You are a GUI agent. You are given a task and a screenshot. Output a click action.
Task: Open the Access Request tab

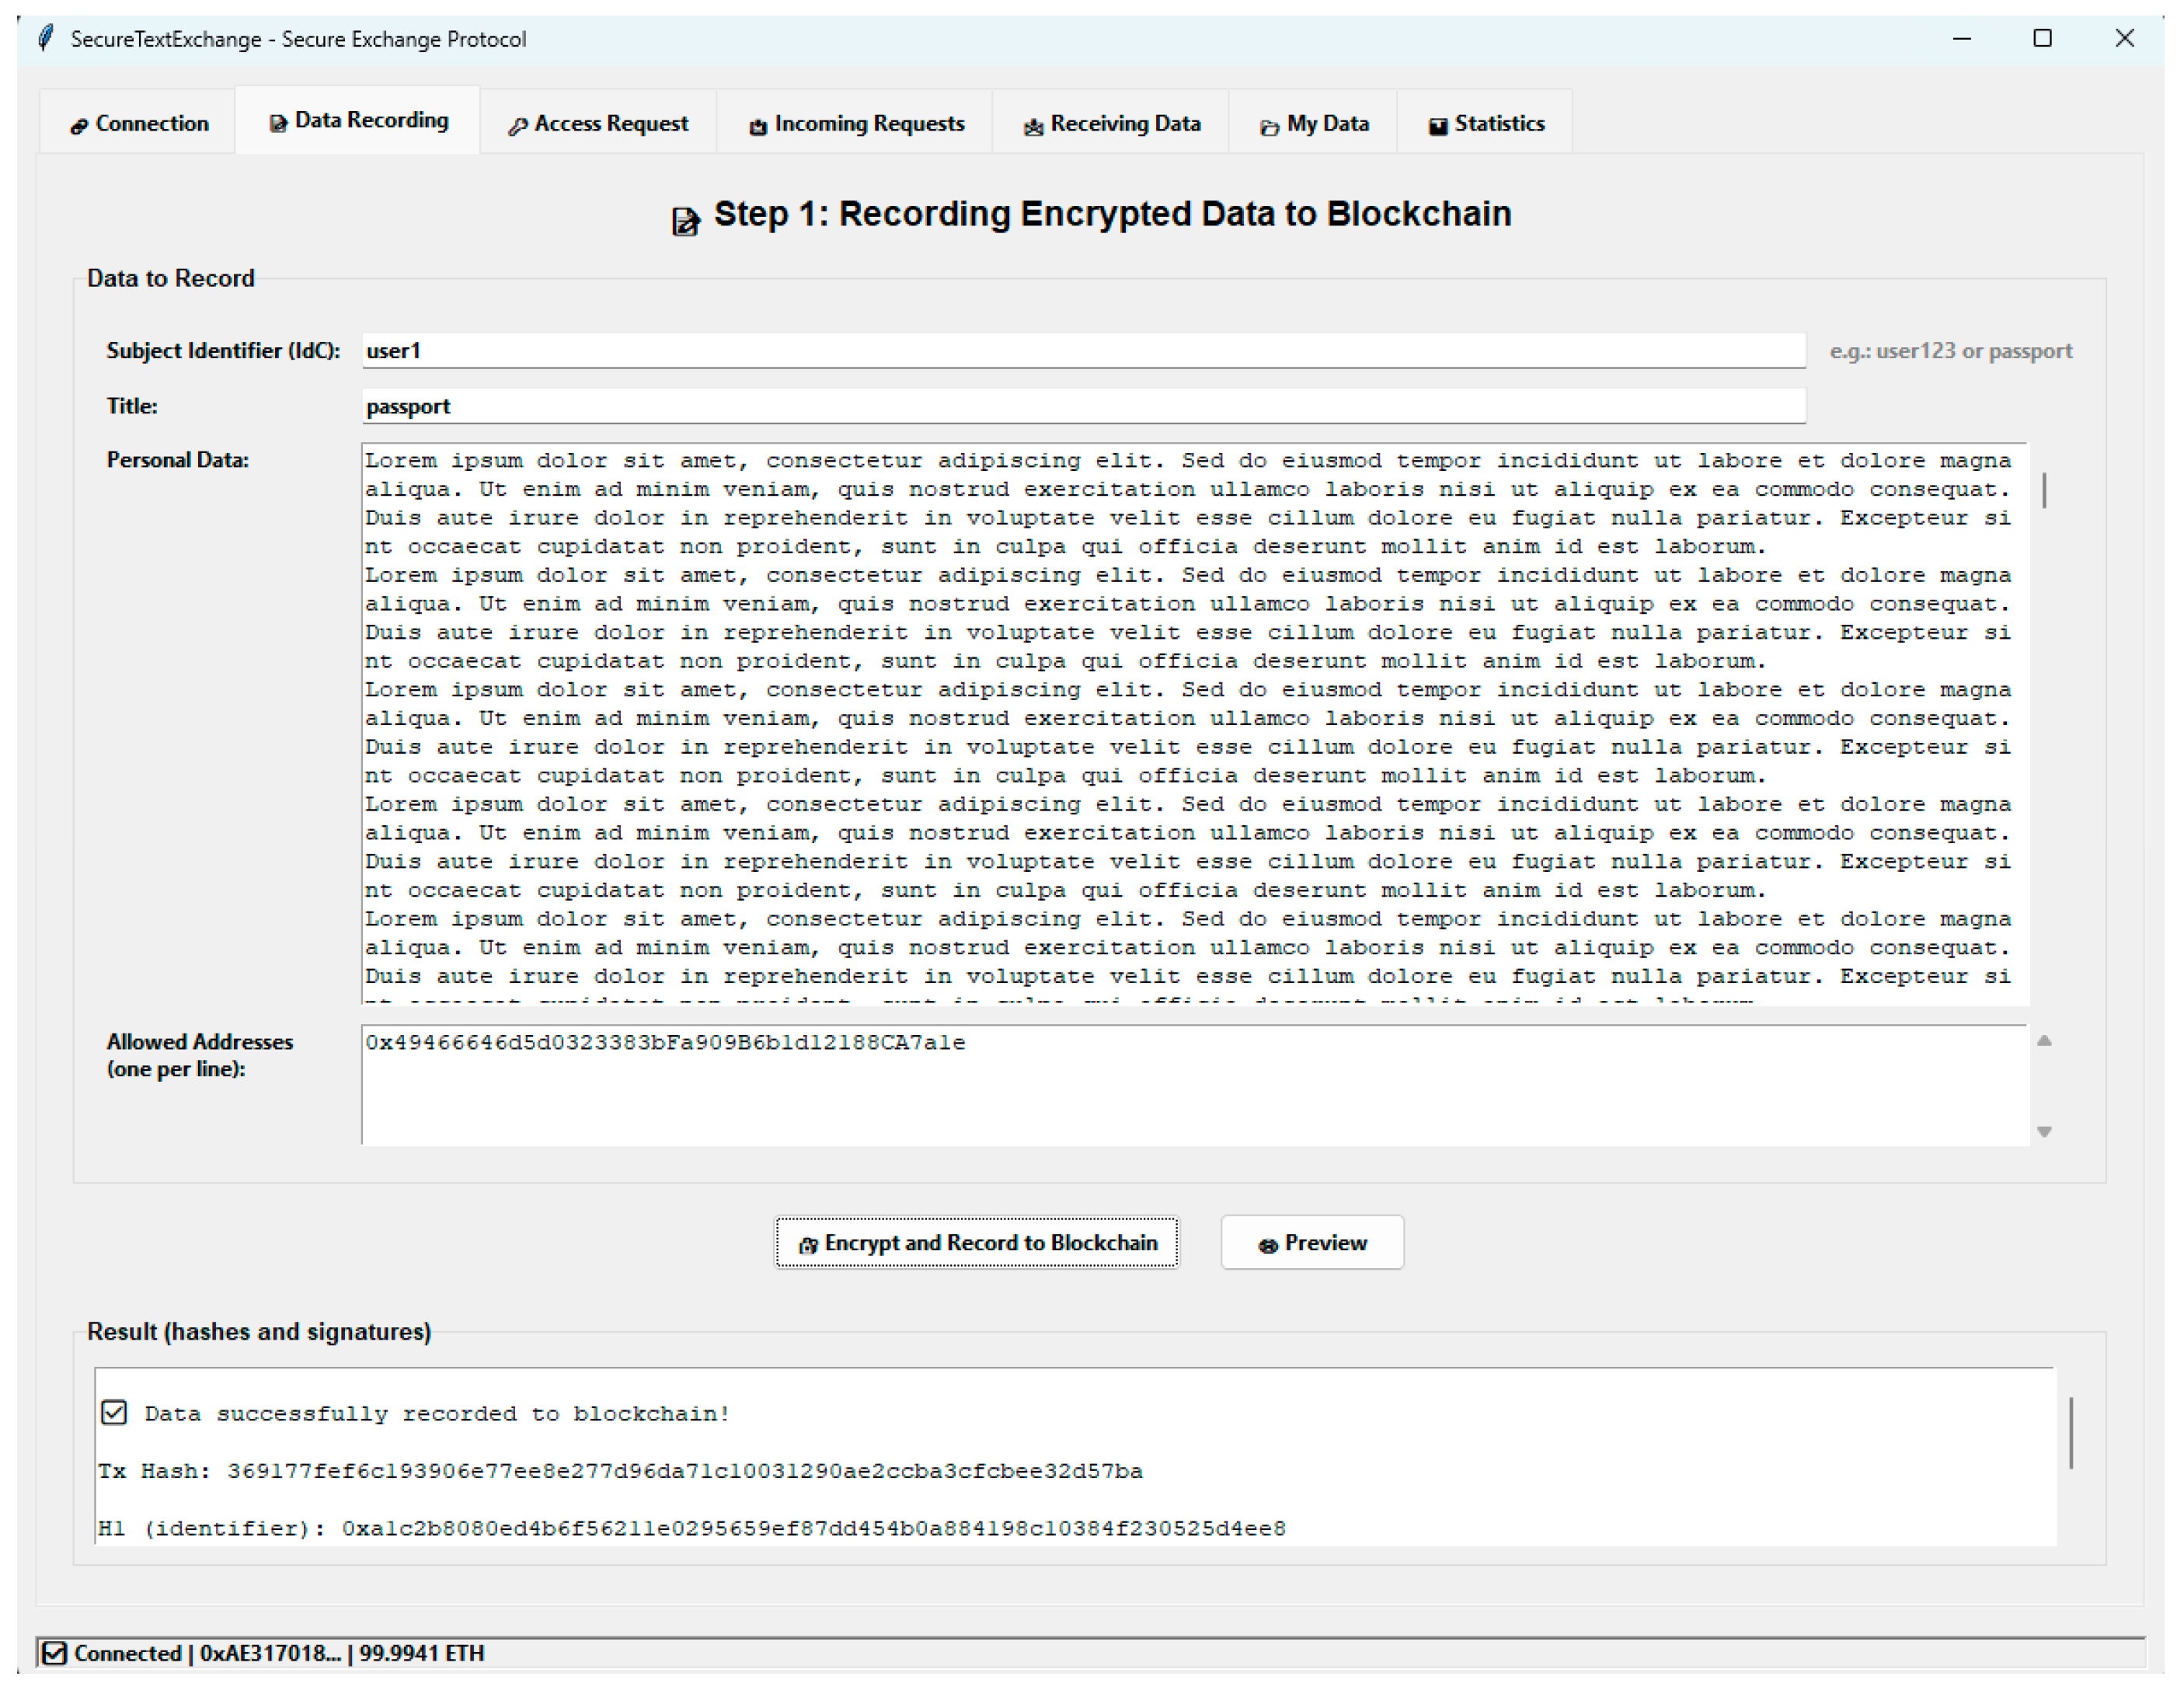tap(598, 123)
